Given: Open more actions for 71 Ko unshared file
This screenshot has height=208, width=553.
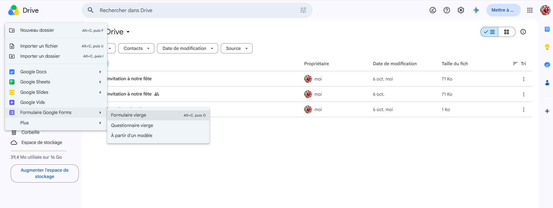Looking at the screenshot, I should 524,79.
